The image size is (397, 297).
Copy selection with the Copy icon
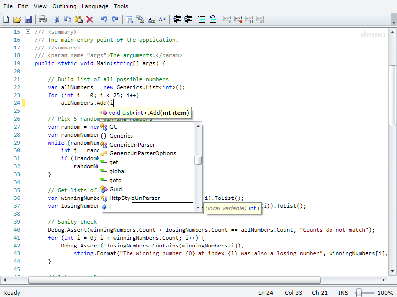pyautogui.click(x=67, y=19)
